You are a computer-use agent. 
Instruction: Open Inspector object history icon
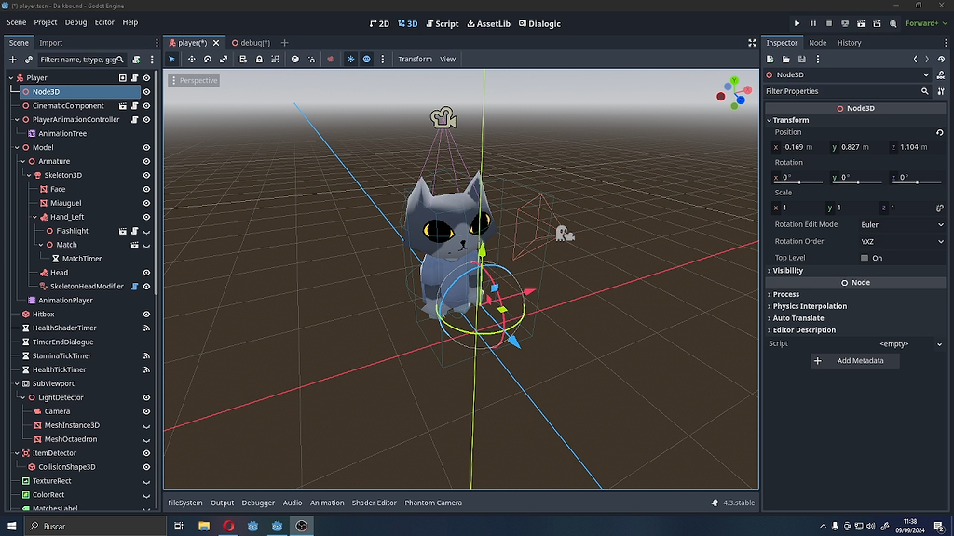click(941, 59)
